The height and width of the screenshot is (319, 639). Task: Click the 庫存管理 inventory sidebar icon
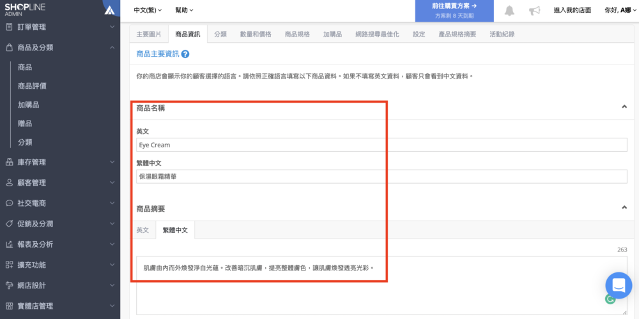[x=9, y=162]
